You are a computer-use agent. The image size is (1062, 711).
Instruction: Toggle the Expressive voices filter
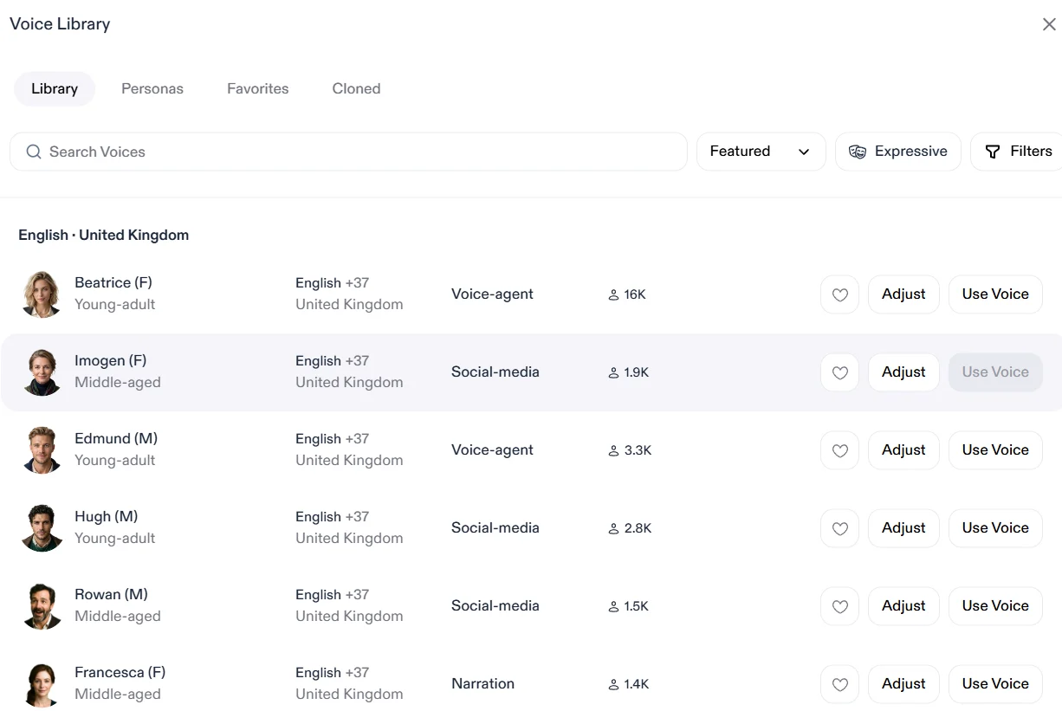897,152
